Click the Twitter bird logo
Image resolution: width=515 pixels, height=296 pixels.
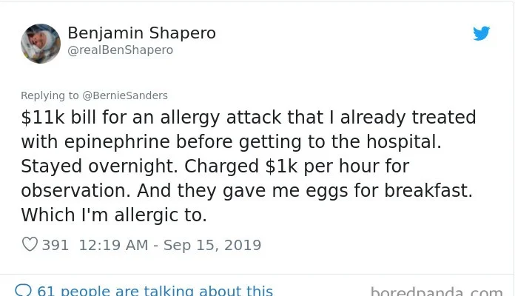click(482, 33)
